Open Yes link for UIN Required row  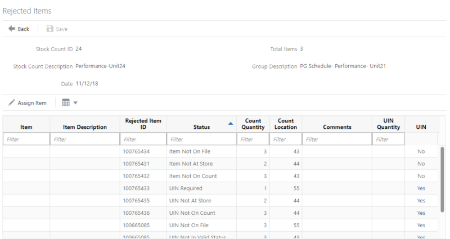421,188
